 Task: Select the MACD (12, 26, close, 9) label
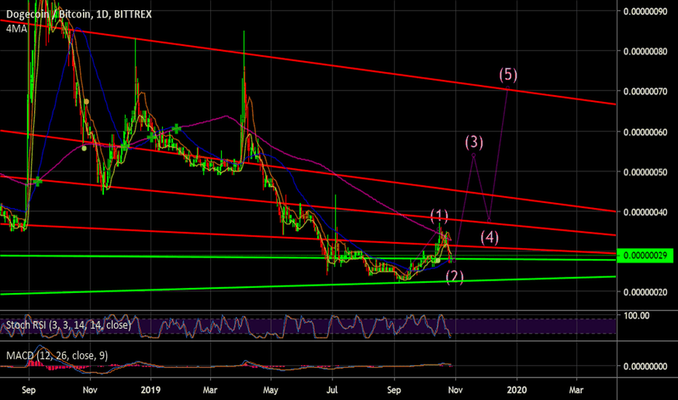click(x=57, y=356)
